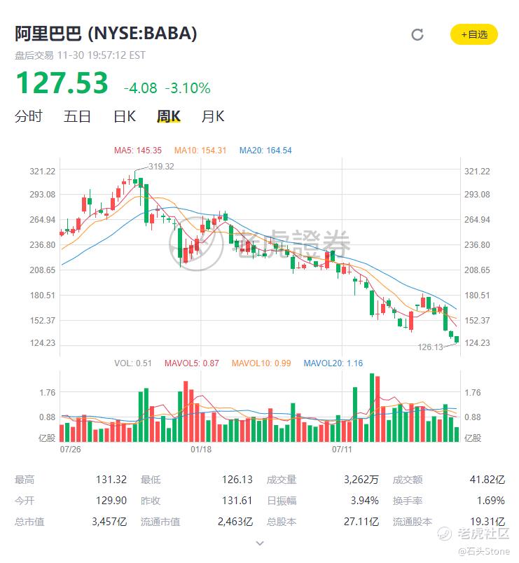
Task: Click the -3.10% change value
Action: pyautogui.click(x=188, y=88)
